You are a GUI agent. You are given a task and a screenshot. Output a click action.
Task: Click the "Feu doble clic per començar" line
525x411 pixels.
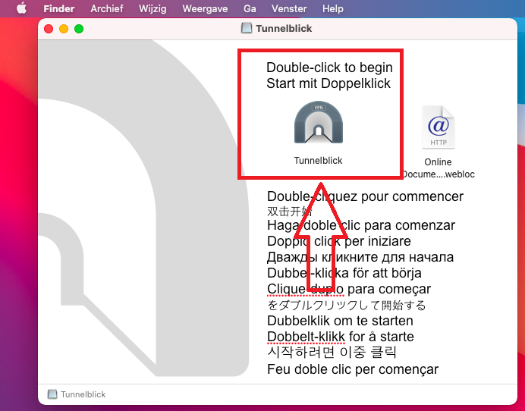coord(353,369)
